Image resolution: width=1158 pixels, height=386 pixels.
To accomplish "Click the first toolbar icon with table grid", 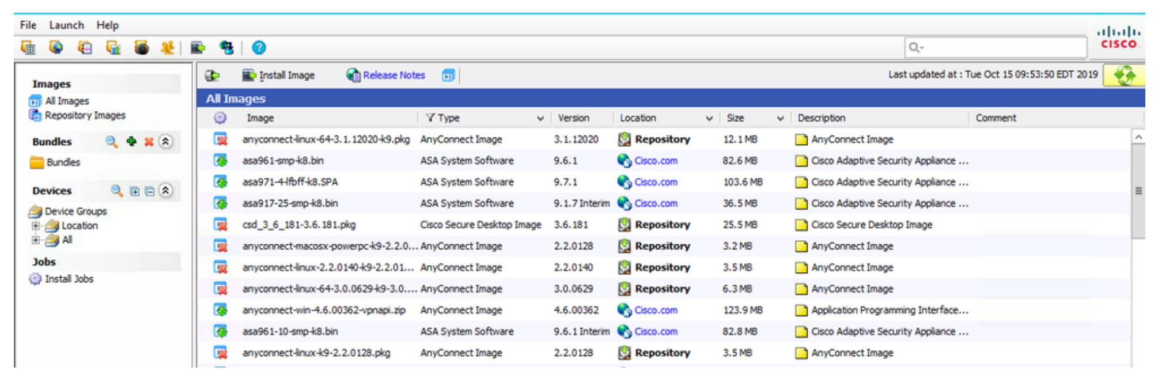I will point(28,47).
